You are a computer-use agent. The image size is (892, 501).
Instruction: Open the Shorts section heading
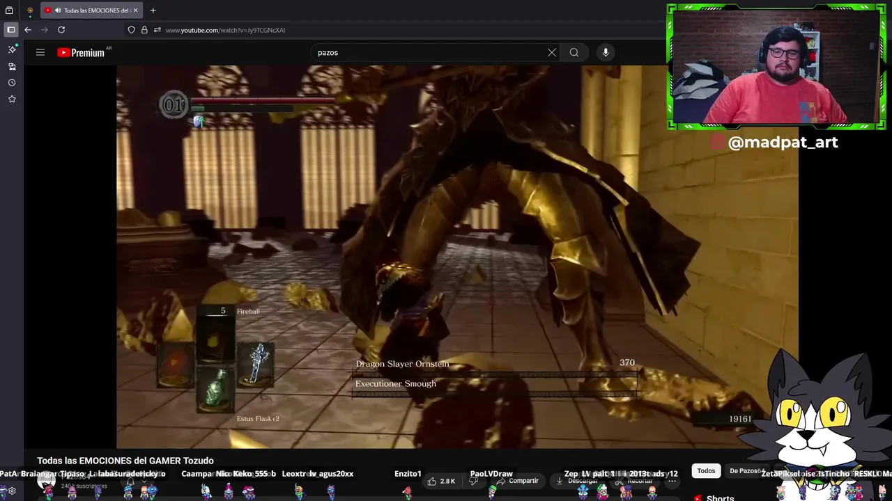pyautogui.click(x=720, y=498)
